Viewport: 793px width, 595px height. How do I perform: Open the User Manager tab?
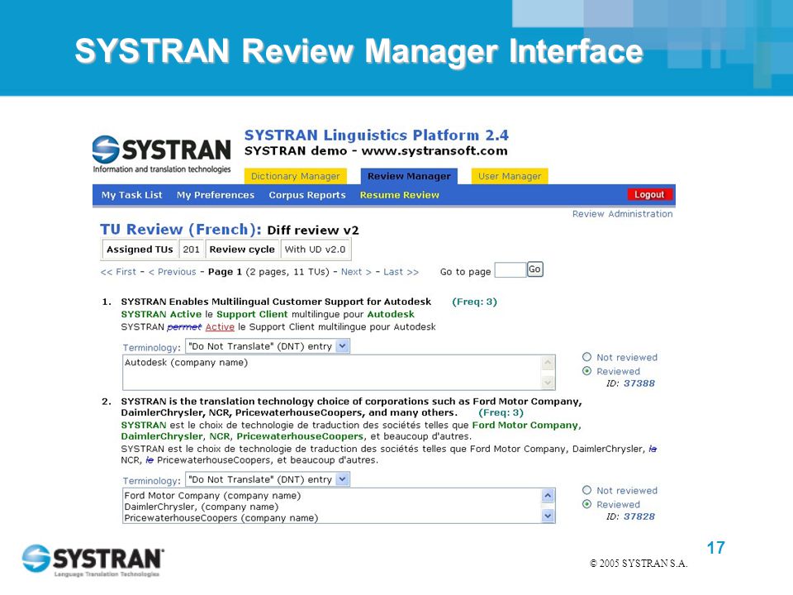point(510,176)
